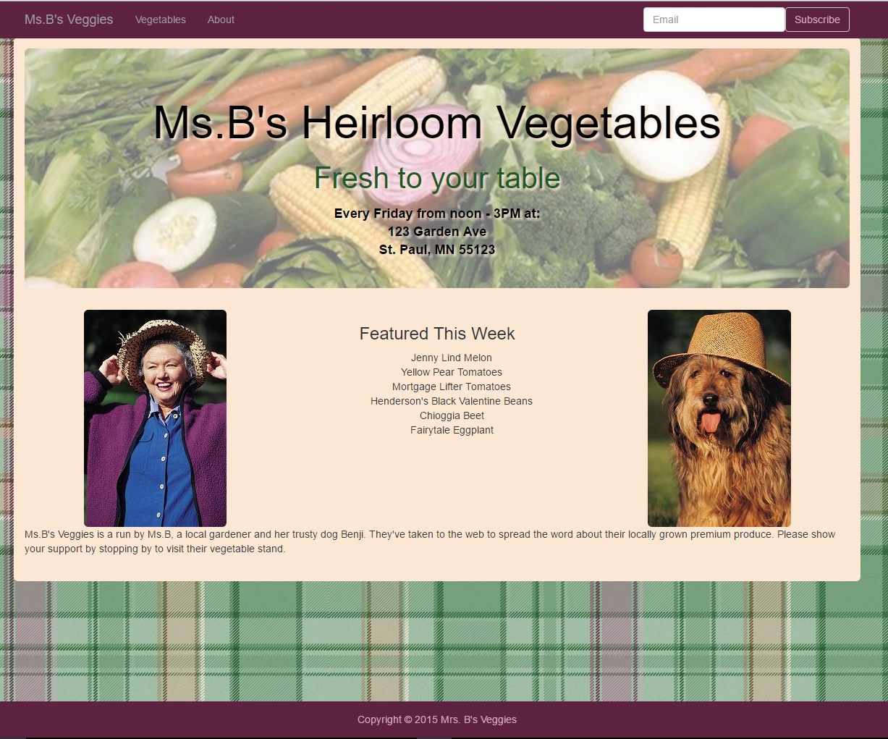The image size is (888, 739).
Task: Click the Ms.B's Heirloom Vegetables title
Action: [436, 123]
